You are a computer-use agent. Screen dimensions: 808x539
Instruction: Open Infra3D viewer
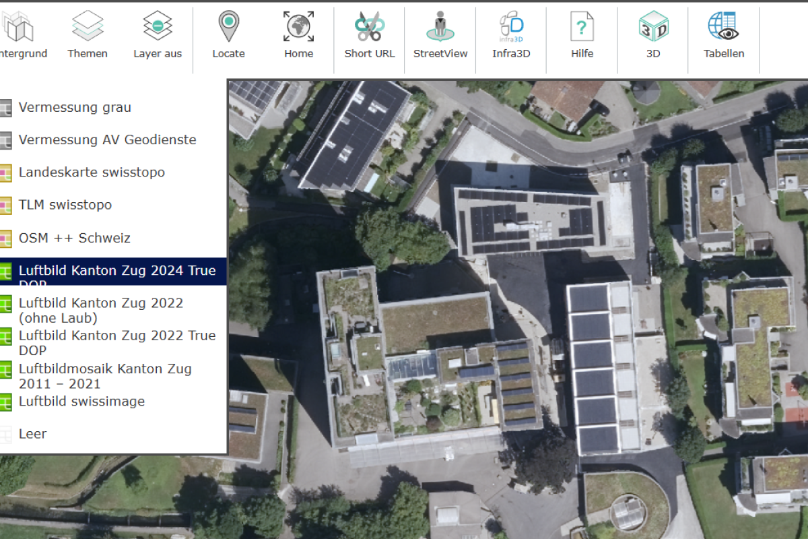click(x=511, y=27)
